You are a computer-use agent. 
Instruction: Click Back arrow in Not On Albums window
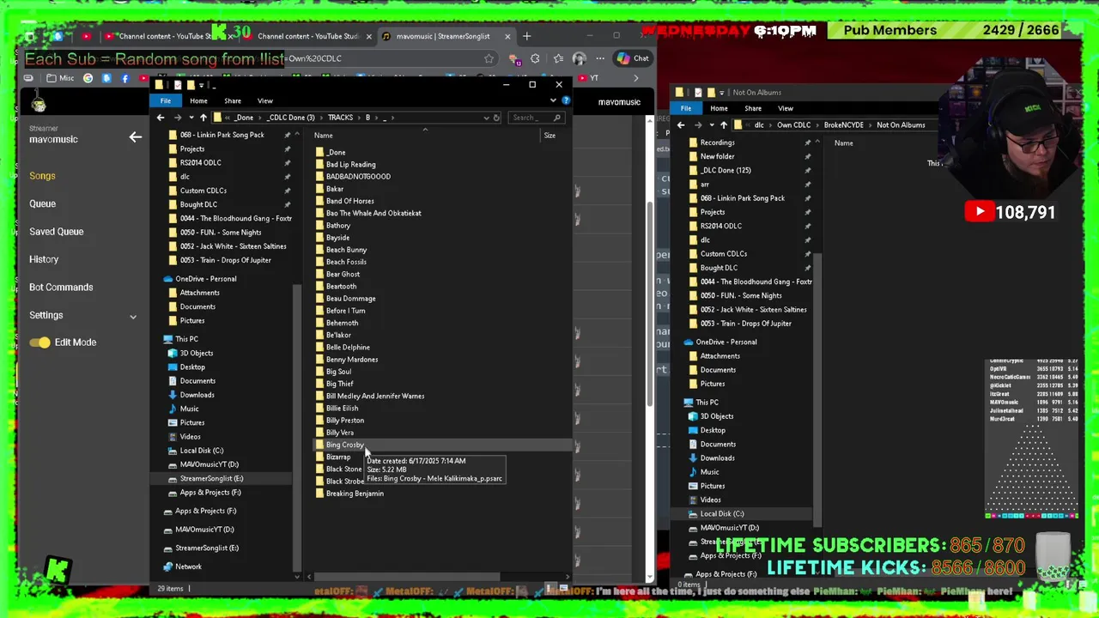click(x=681, y=125)
